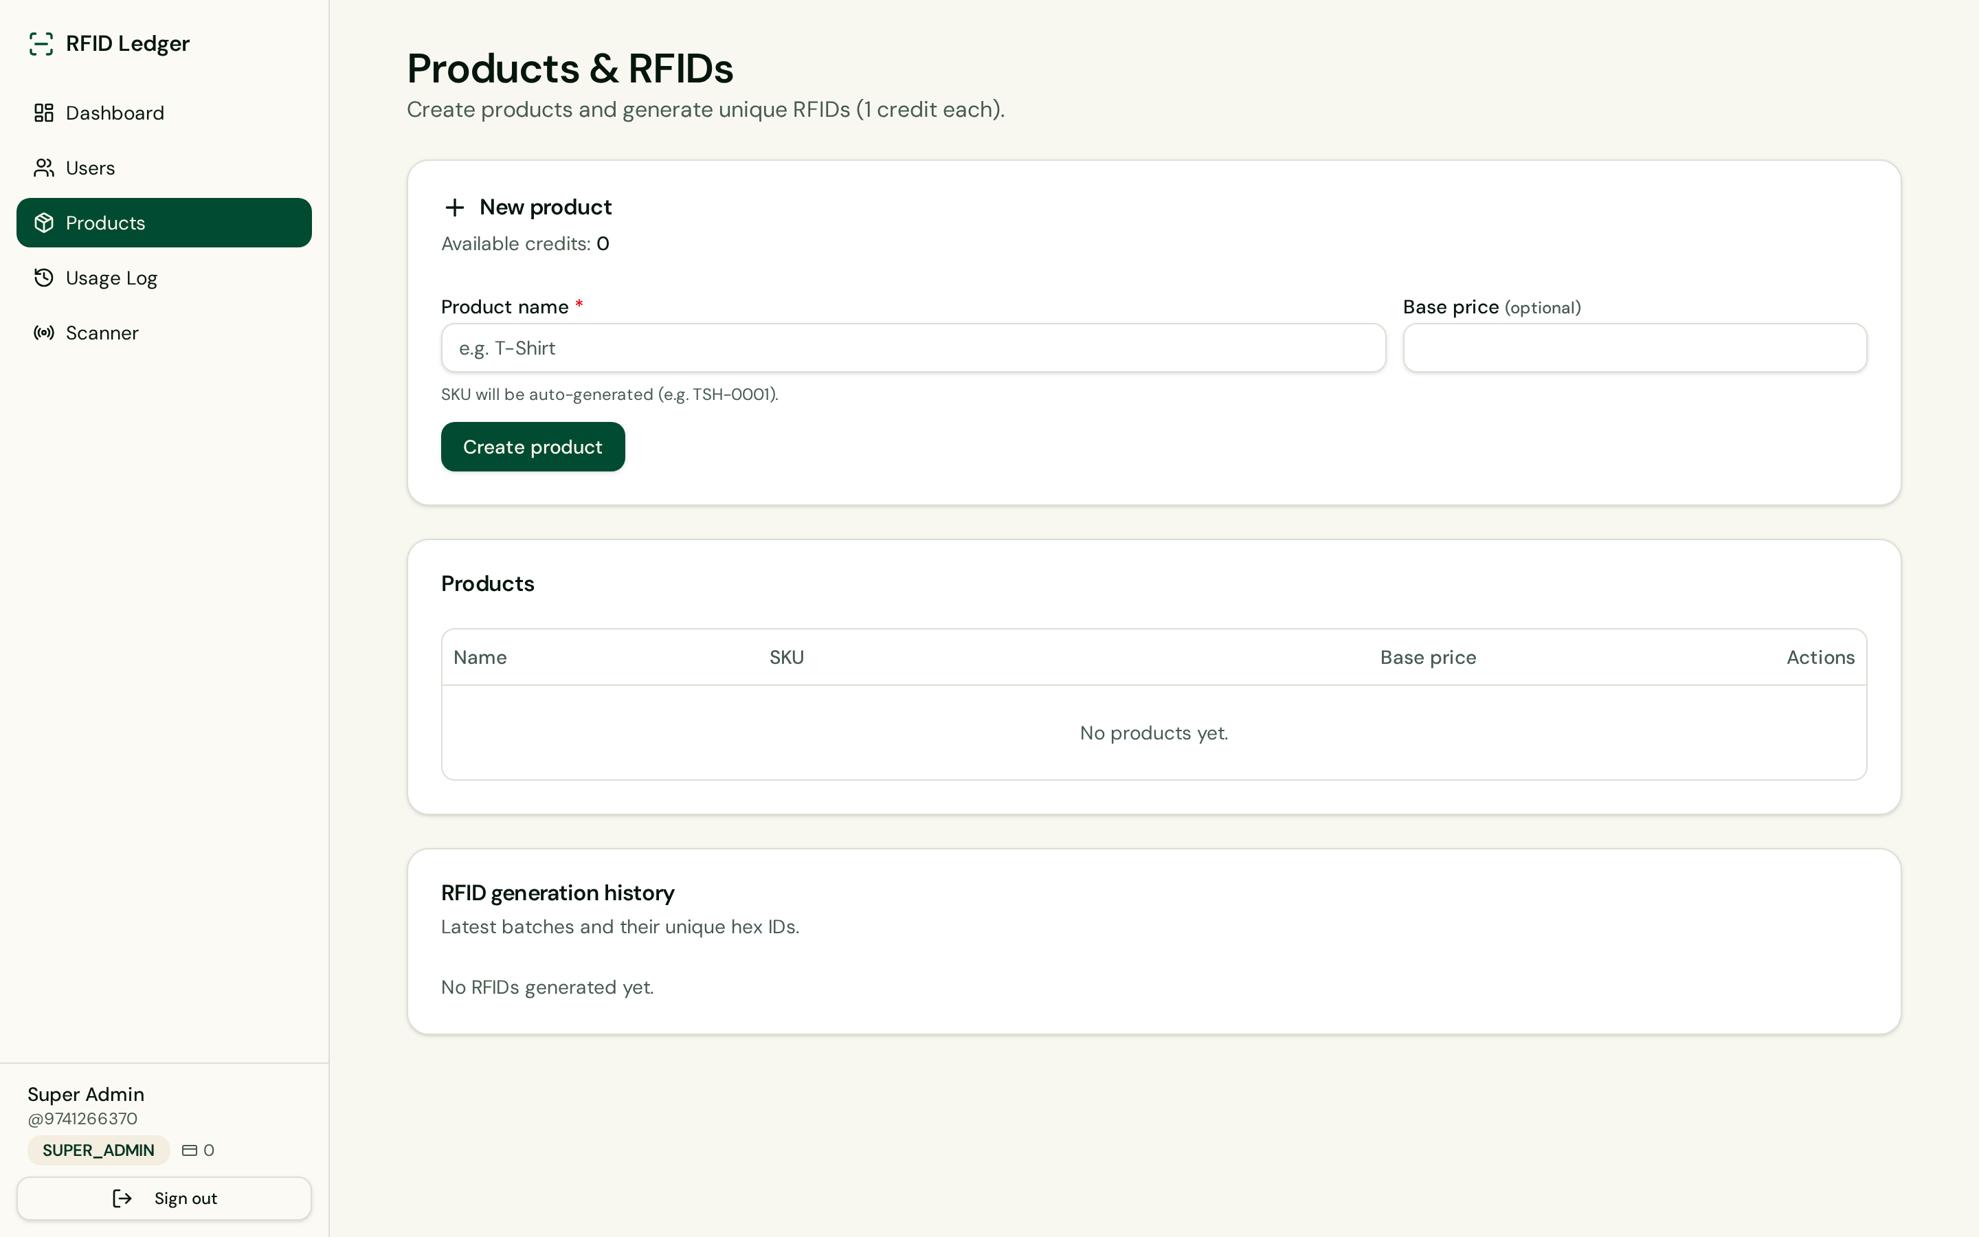Click the Products box icon

click(44, 223)
